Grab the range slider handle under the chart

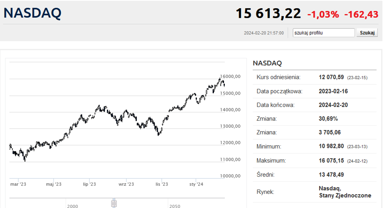pyautogui.click(x=114, y=202)
